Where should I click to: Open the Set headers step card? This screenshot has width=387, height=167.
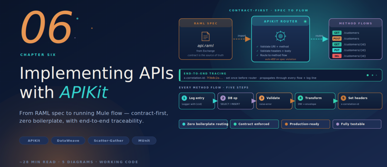tap(360, 101)
